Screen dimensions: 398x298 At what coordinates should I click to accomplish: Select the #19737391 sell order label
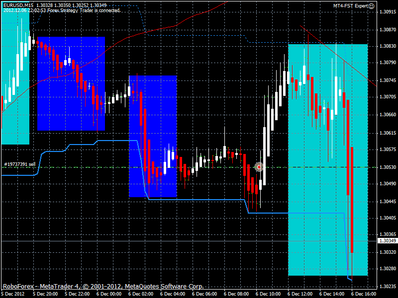pyautogui.click(x=19, y=164)
